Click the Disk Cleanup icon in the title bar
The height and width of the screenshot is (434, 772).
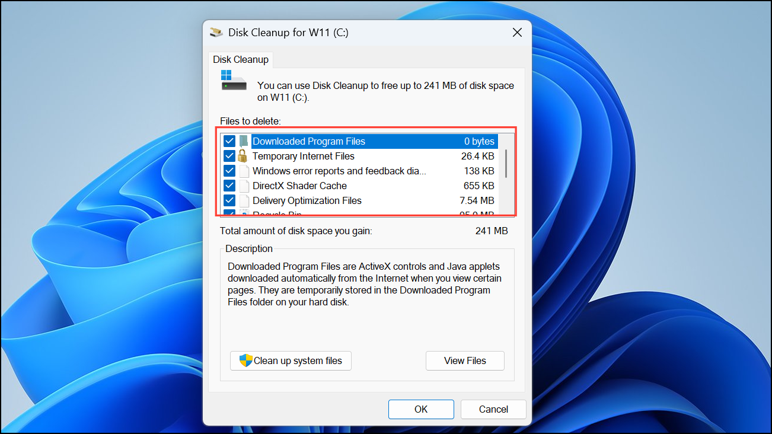click(216, 32)
